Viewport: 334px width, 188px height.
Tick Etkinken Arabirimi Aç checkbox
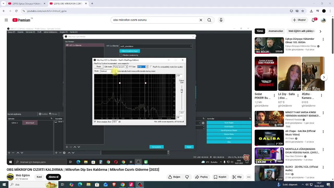(121, 55)
